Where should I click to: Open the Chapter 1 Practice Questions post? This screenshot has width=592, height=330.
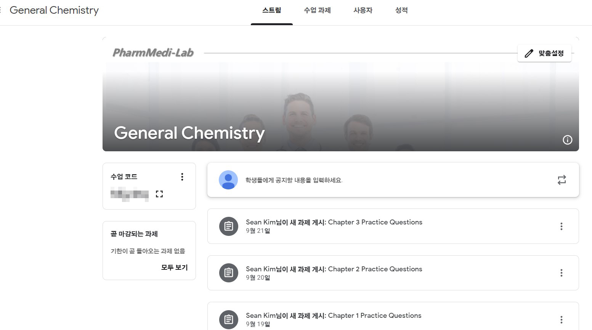click(393, 316)
